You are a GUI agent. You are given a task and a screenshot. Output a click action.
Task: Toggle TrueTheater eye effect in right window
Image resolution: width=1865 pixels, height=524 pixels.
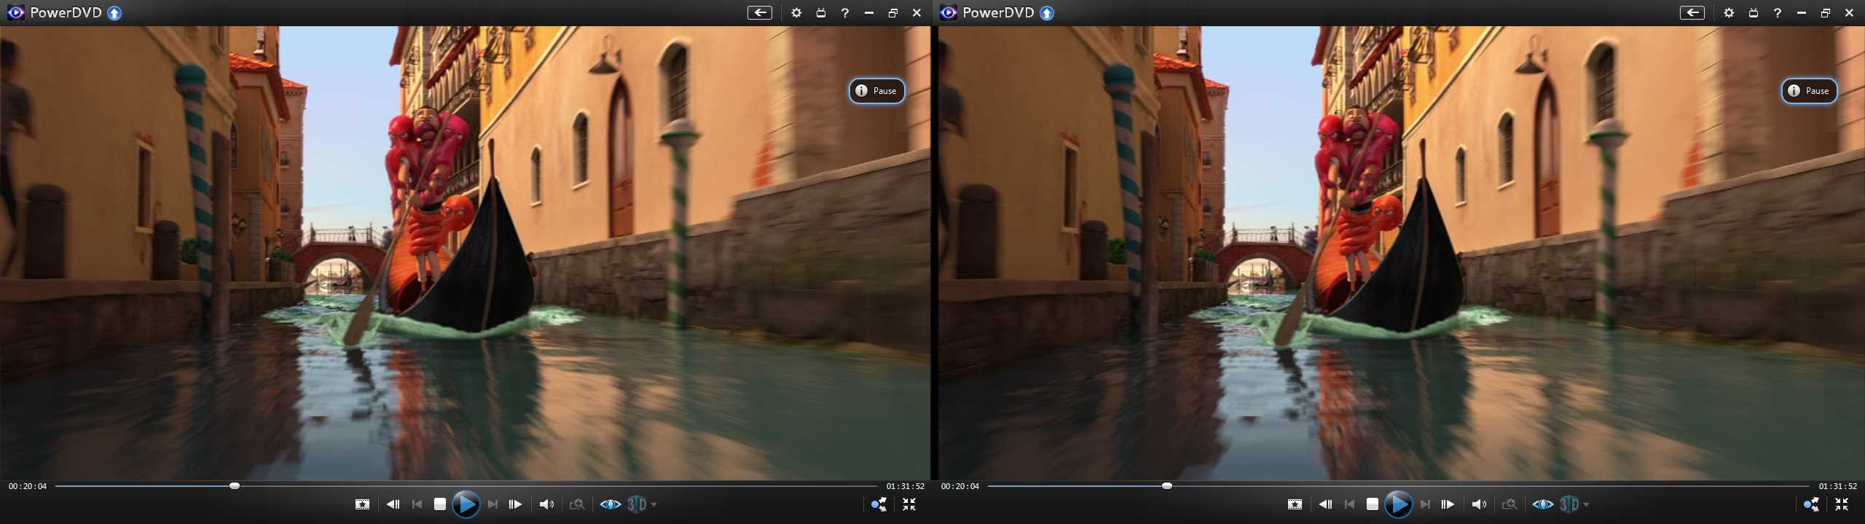[x=1543, y=504]
